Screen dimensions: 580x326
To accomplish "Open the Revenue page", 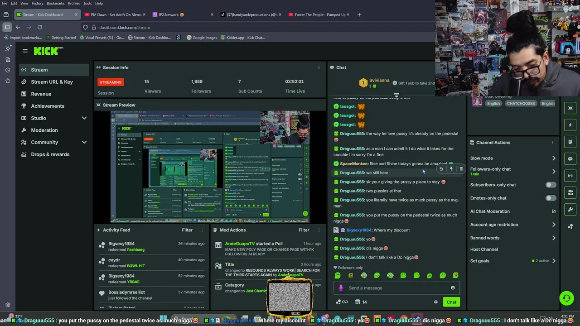I will (x=54, y=94).
